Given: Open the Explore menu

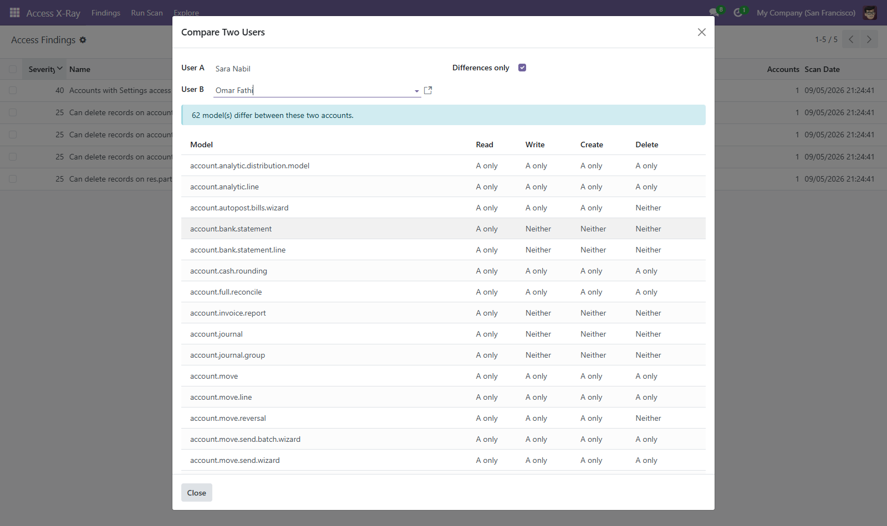Looking at the screenshot, I should (186, 13).
